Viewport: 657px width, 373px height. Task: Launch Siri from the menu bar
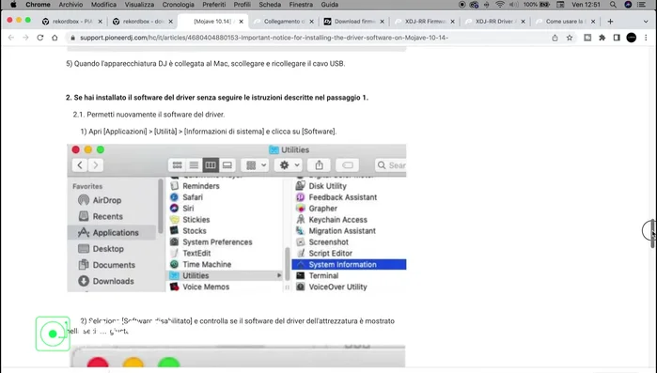(628, 5)
